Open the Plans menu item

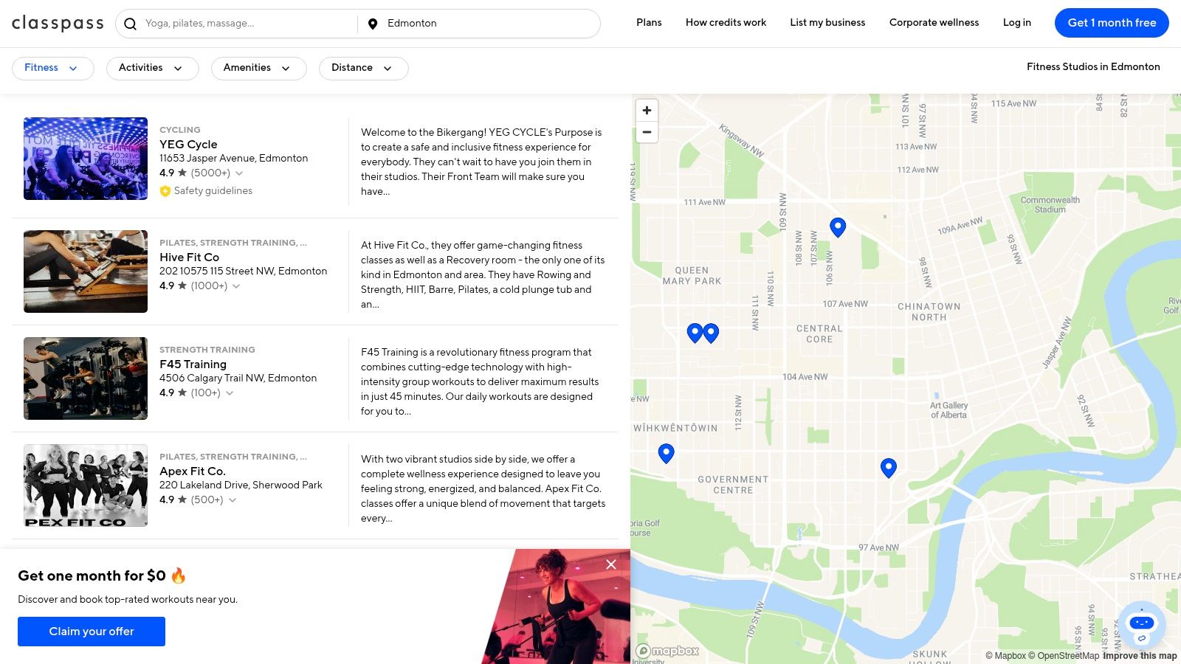click(x=649, y=23)
